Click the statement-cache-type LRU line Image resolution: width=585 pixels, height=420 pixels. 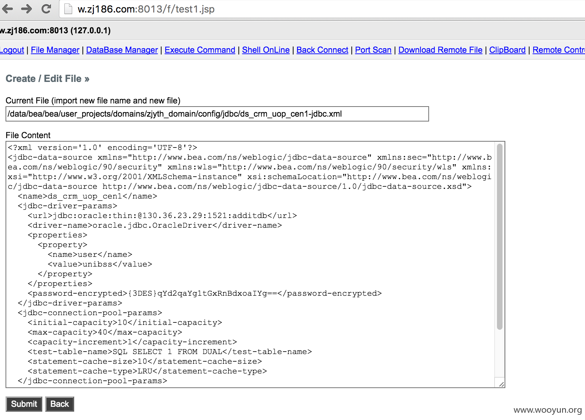tap(147, 371)
